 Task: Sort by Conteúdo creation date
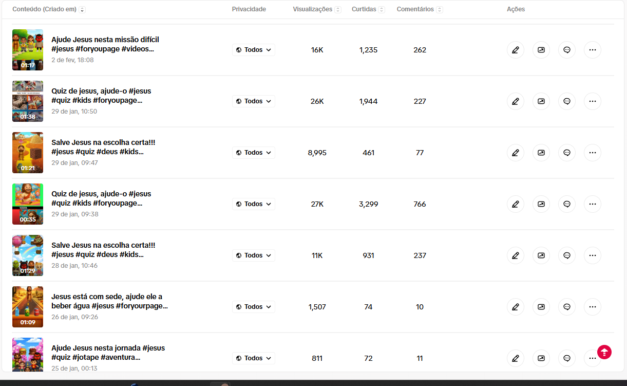[83, 10]
